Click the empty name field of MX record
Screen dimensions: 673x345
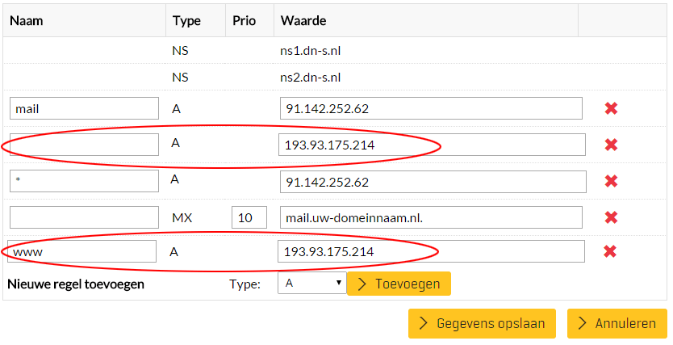pos(84,217)
